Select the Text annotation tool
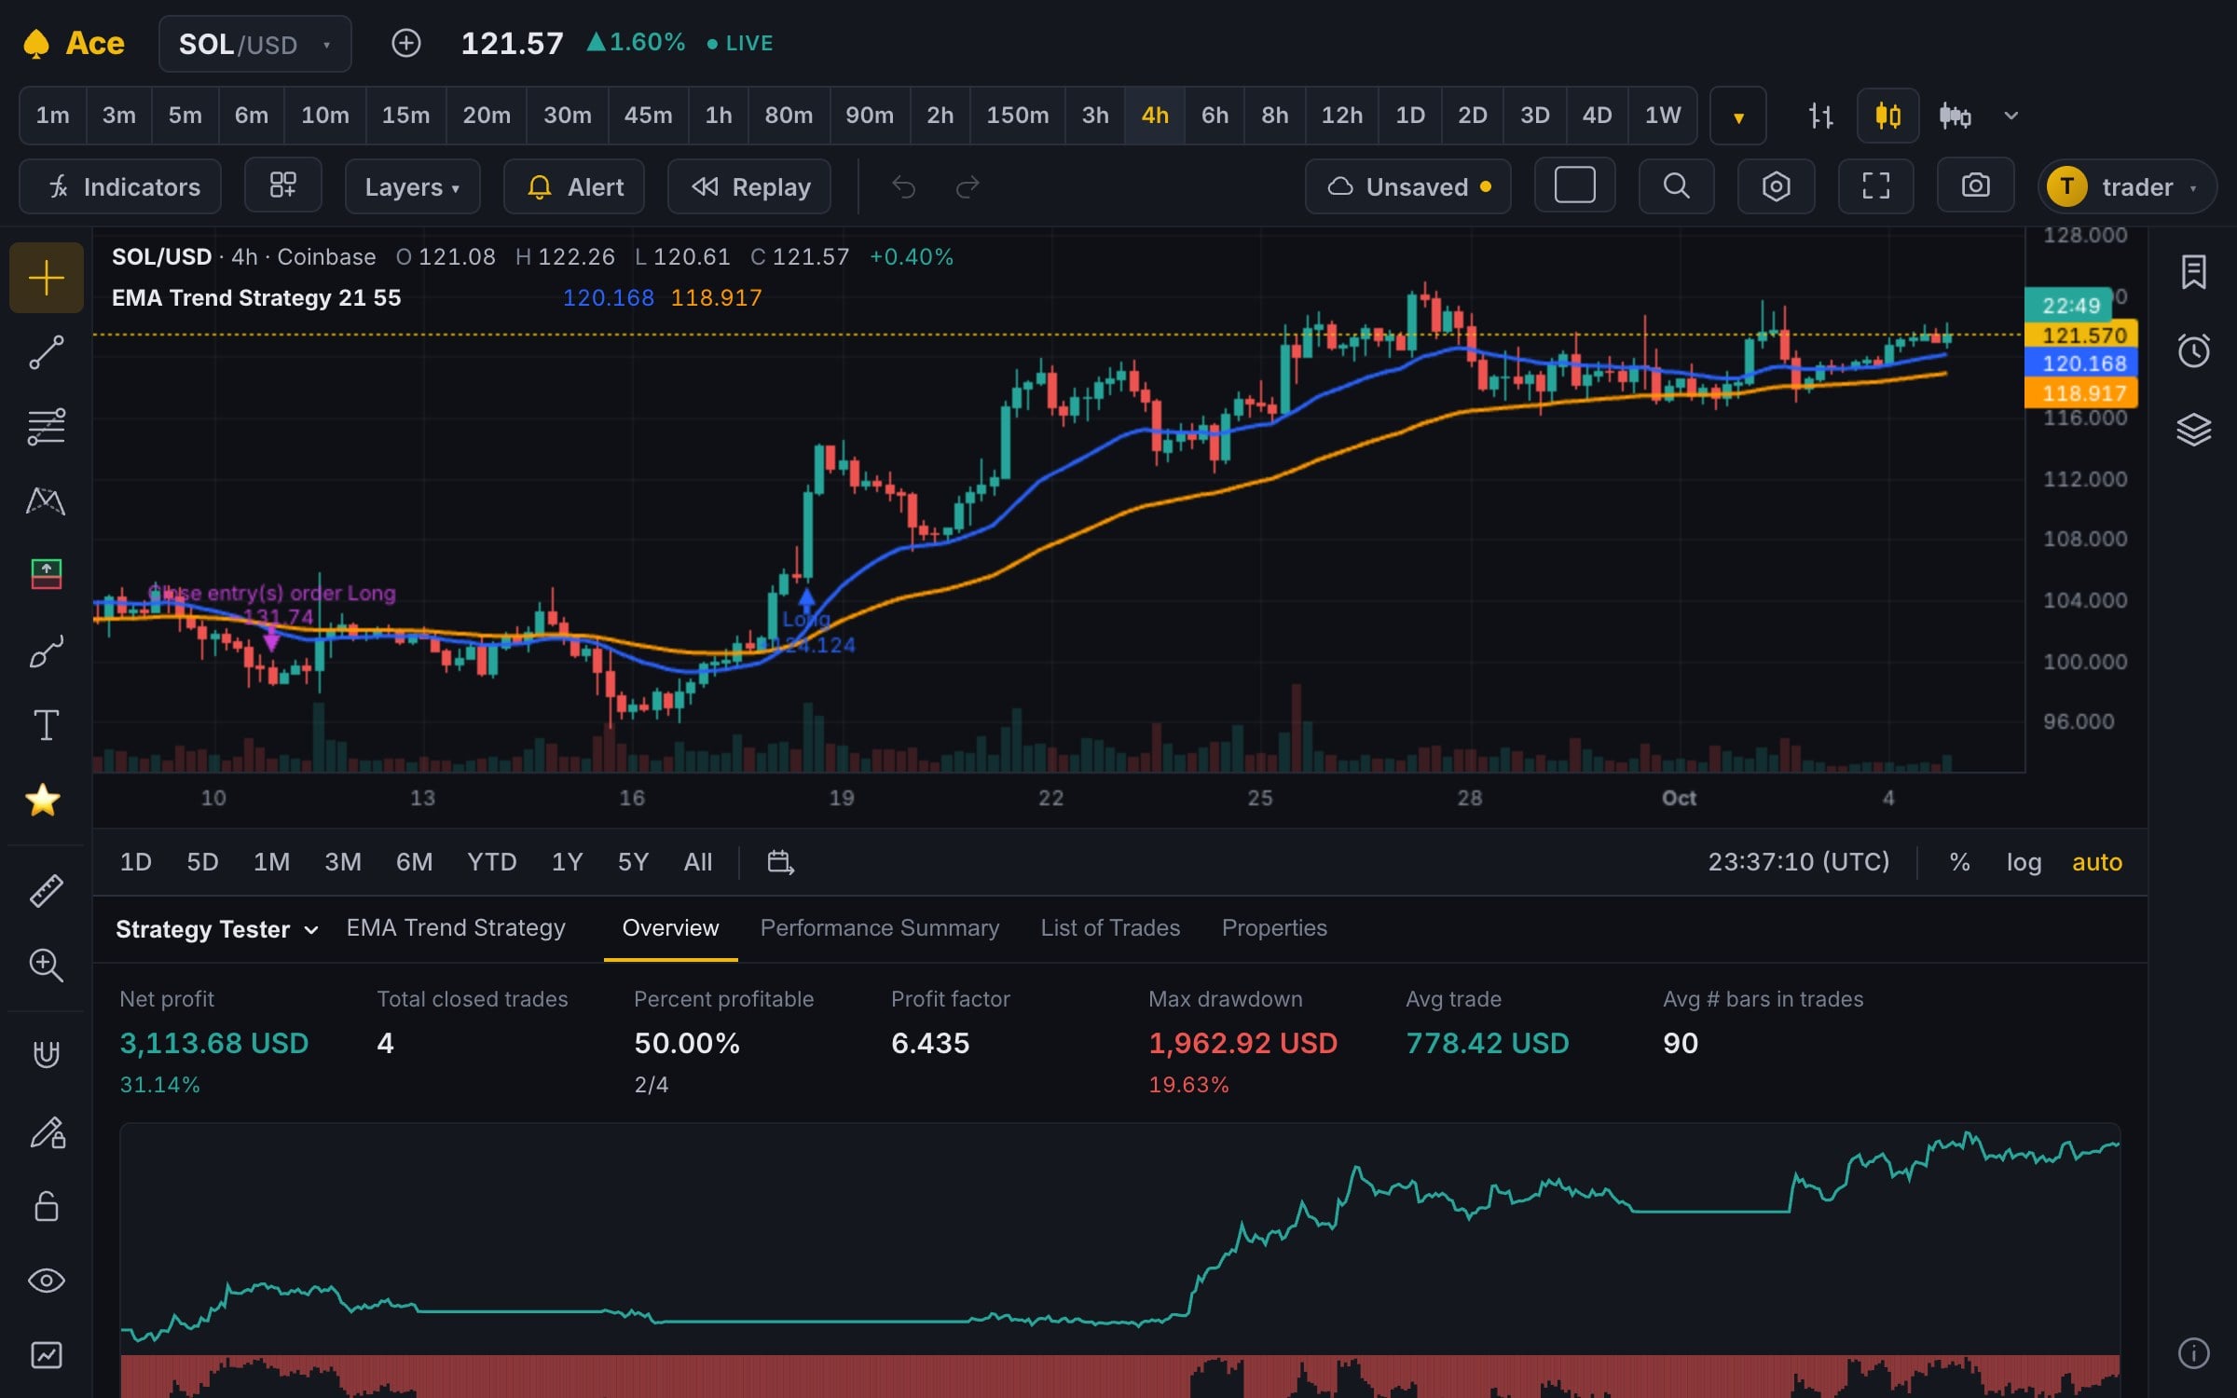2237x1398 pixels. pos(46,725)
